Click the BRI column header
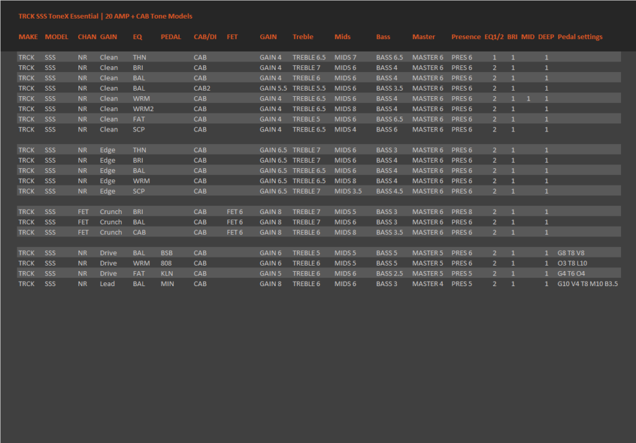 (512, 37)
